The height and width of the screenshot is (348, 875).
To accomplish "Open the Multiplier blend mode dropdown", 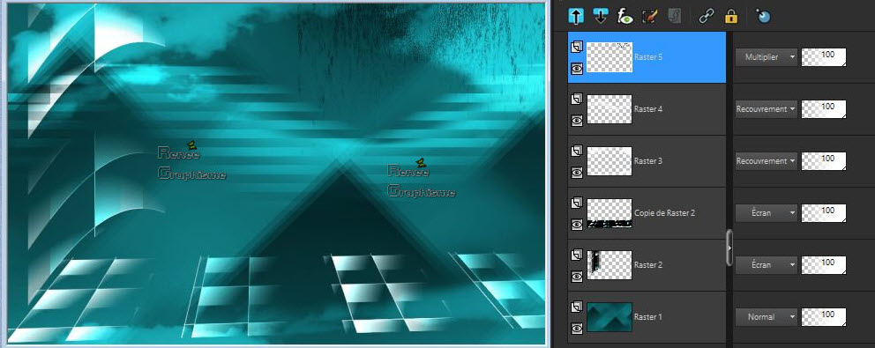I will [x=766, y=57].
